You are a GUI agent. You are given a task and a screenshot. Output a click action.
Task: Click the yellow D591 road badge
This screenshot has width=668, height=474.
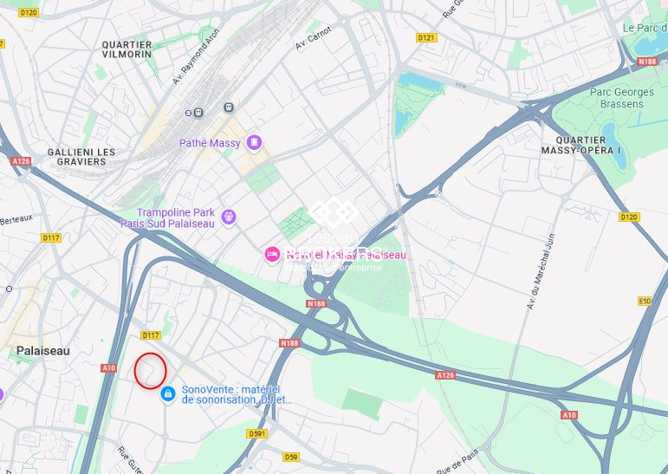point(257,433)
